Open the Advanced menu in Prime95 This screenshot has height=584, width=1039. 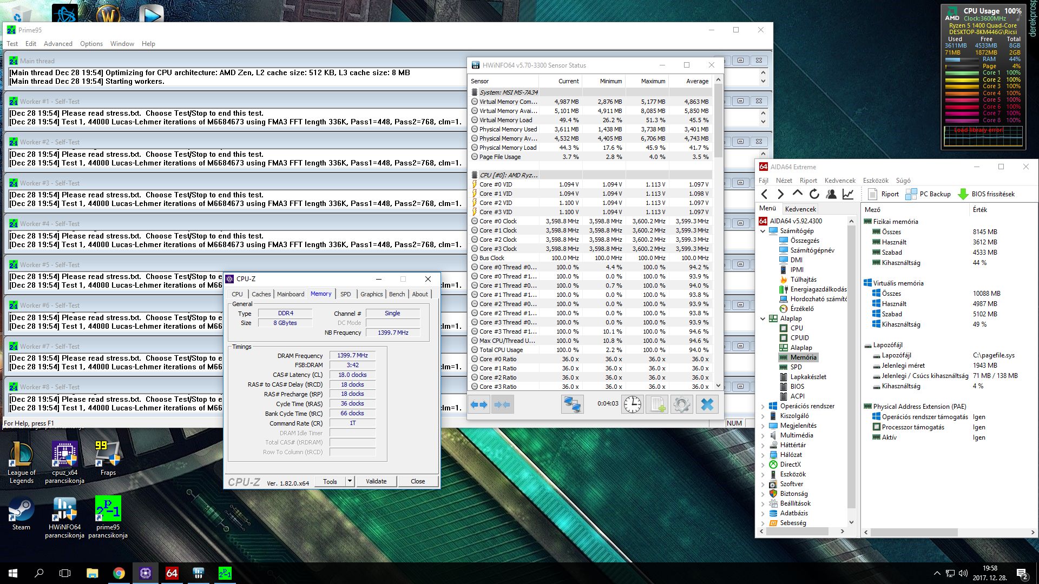tap(58, 44)
